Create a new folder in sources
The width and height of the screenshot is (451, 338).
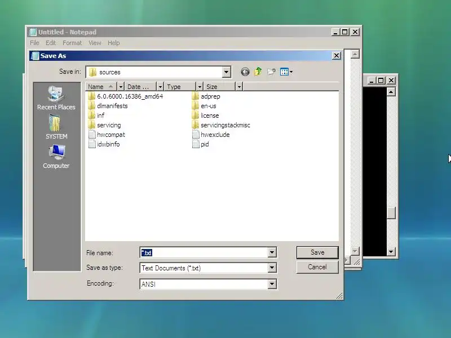(x=271, y=72)
